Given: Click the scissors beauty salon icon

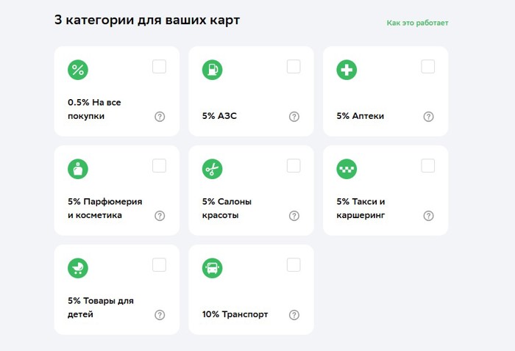Looking at the screenshot, I should (x=212, y=169).
